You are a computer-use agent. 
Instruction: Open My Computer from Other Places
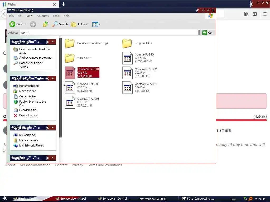(x=27, y=135)
